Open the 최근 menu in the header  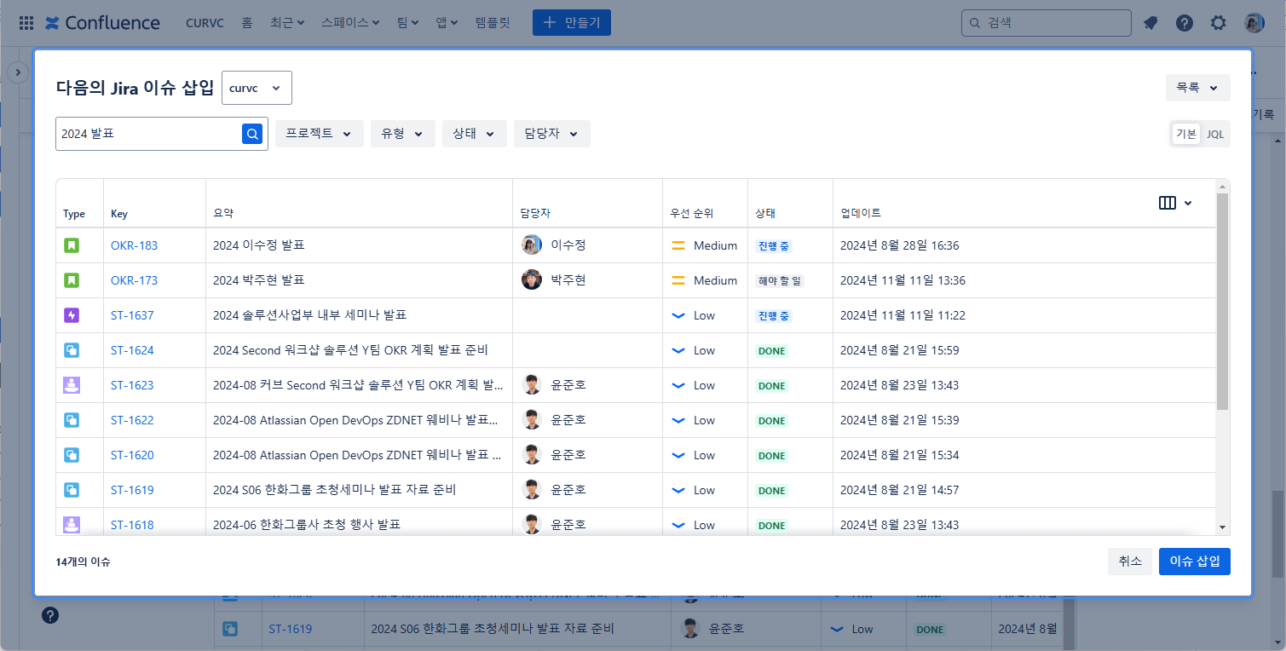click(x=287, y=23)
